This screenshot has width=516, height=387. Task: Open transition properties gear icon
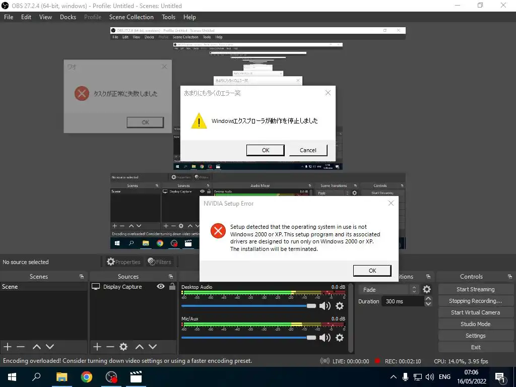pyautogui.click(x=427, y=289)
